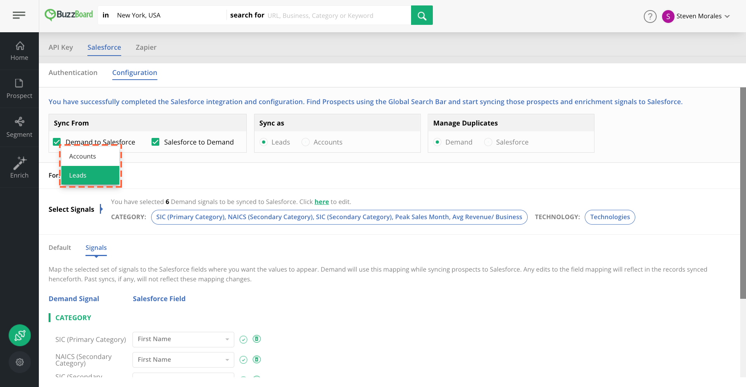Open the Configuration sub-tab

tap(135, 73)
